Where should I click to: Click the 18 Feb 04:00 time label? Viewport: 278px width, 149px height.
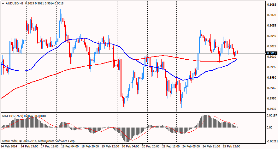tap(70, 147)
